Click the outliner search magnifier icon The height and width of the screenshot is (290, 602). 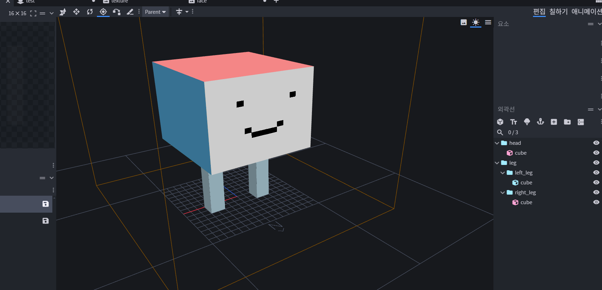pyautogui.click(x=500, y=132)
